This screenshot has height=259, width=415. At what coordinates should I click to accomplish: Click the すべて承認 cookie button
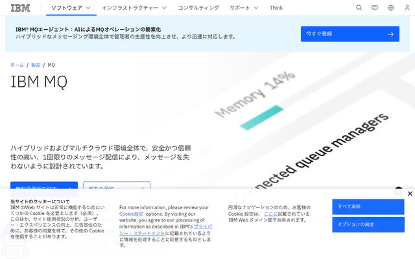[368, 207]
